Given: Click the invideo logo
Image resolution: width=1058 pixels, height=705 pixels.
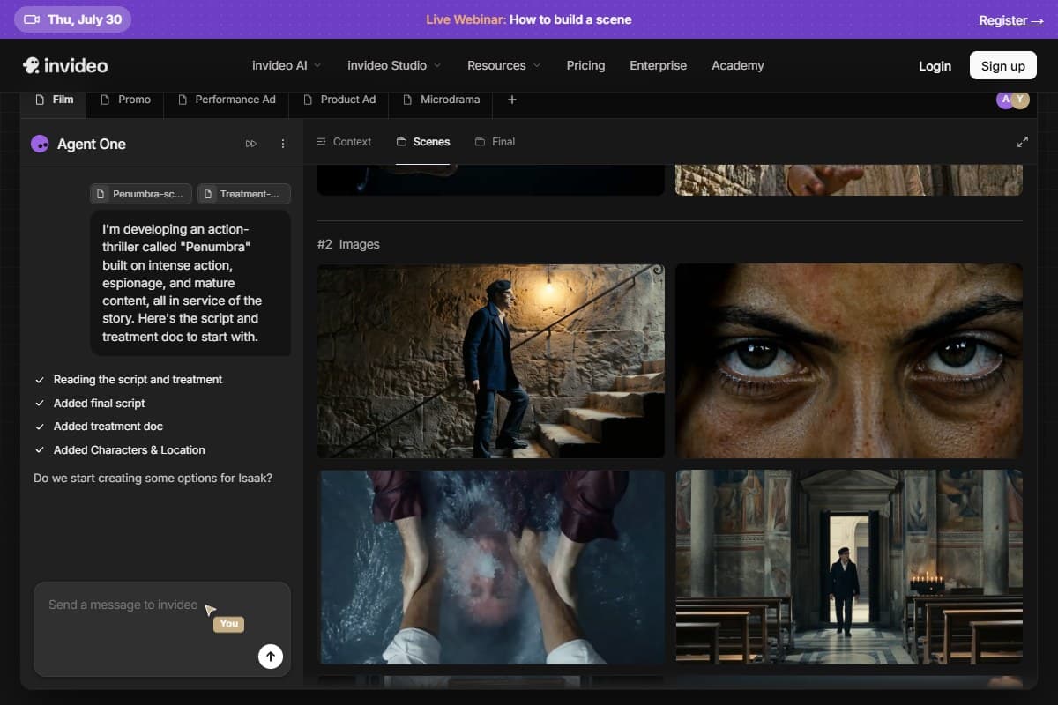Looking at the screenshot, I should click(x=65, y=65).
